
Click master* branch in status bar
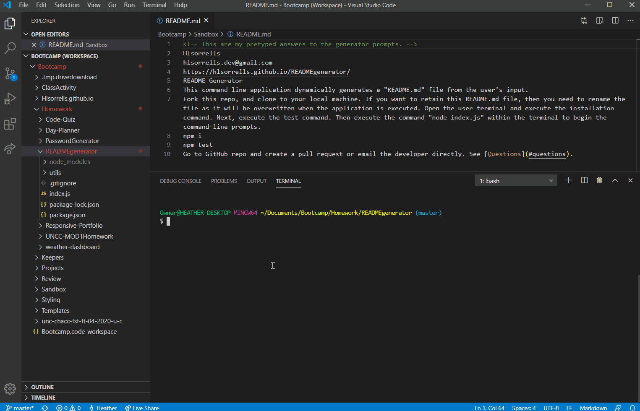(x=20, y=408)
